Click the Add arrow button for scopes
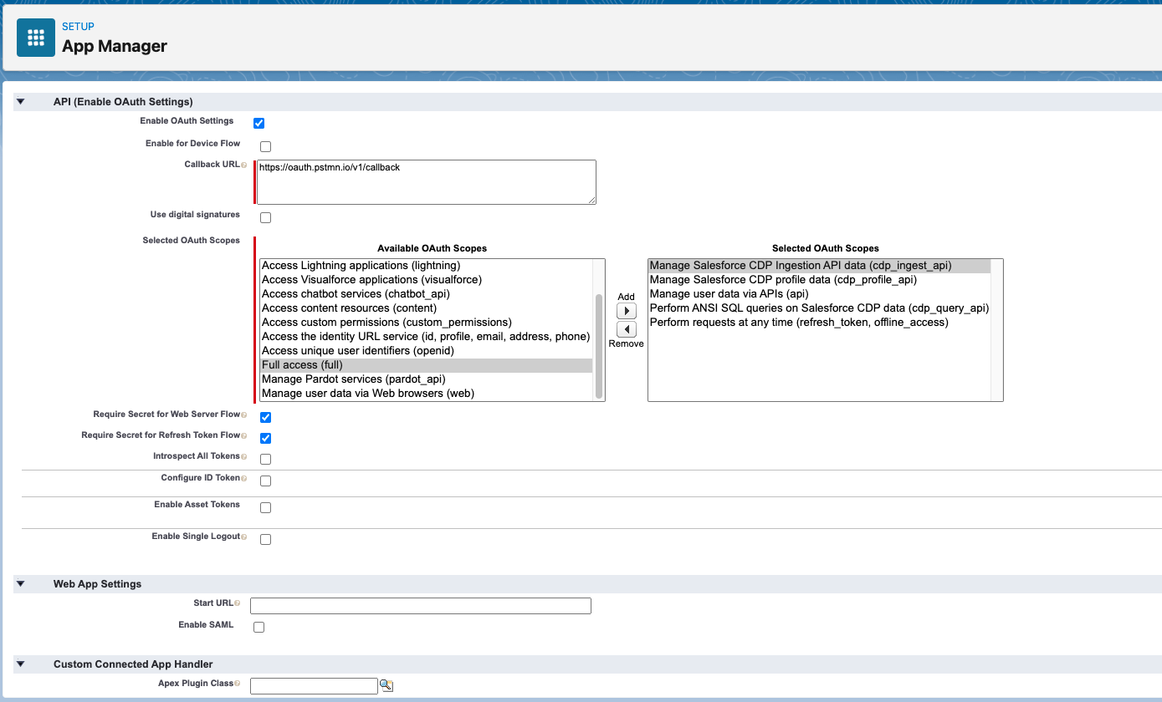Screen dimensions: 1162x702 tap(626, 311)
